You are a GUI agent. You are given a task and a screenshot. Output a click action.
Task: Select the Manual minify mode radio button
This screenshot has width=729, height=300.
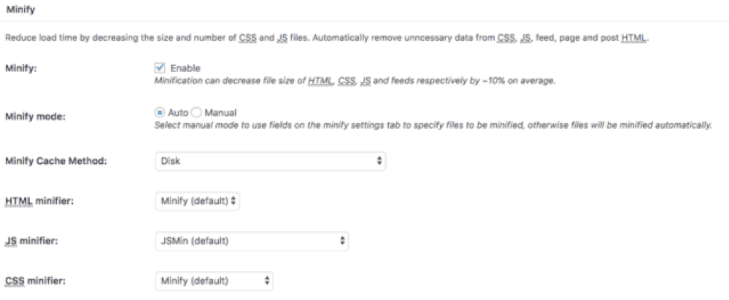[x=196, y=113]
